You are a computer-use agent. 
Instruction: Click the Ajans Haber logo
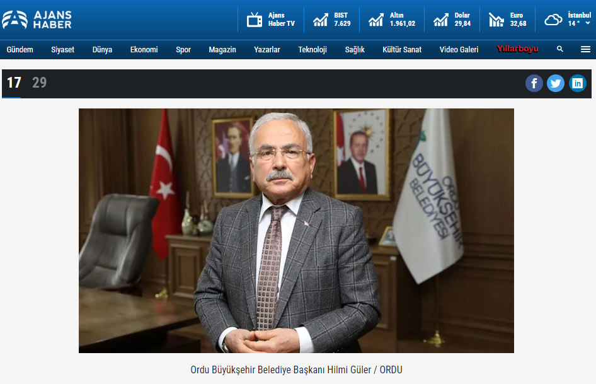pyautogui.click(x=37, y=20)
